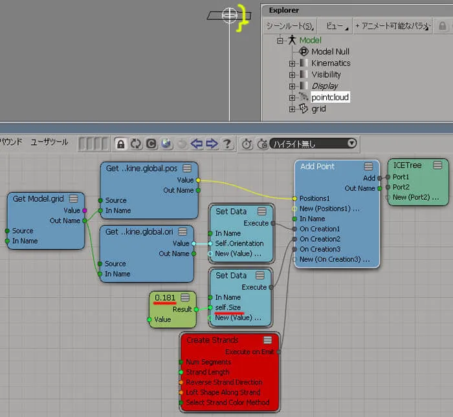Click the アニメート可能なパラメータ filter button
The width and height of the screenshot is (453, 417).
[393, 26]
